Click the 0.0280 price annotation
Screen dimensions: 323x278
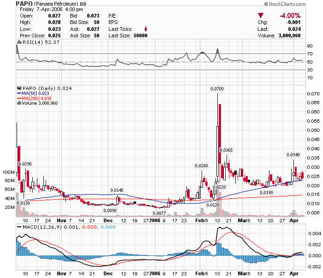tap(201, 166)
